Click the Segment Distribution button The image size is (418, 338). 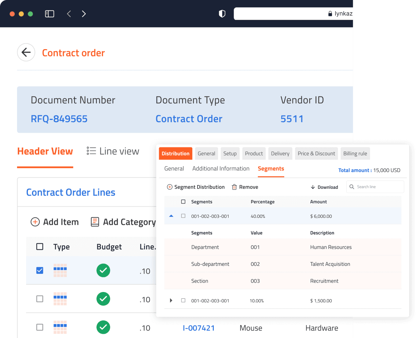click(196, 187)
